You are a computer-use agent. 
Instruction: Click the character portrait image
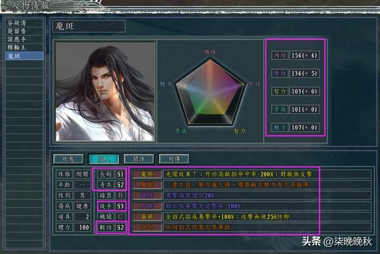point(105,91)
